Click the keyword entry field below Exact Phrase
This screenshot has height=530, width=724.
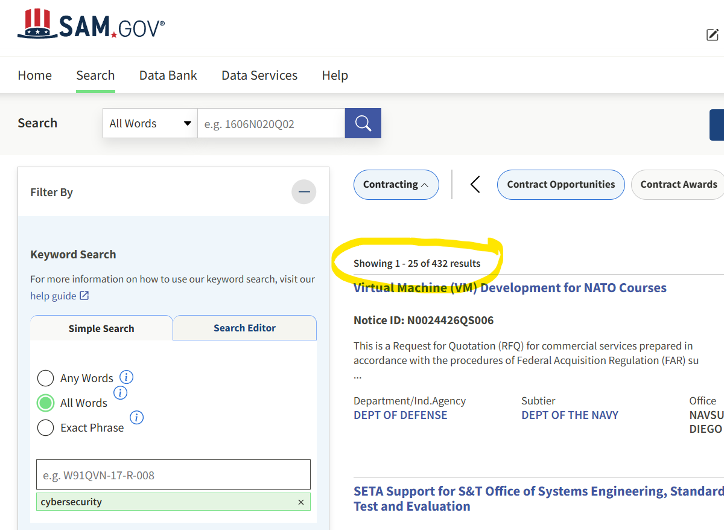point(173,474)
